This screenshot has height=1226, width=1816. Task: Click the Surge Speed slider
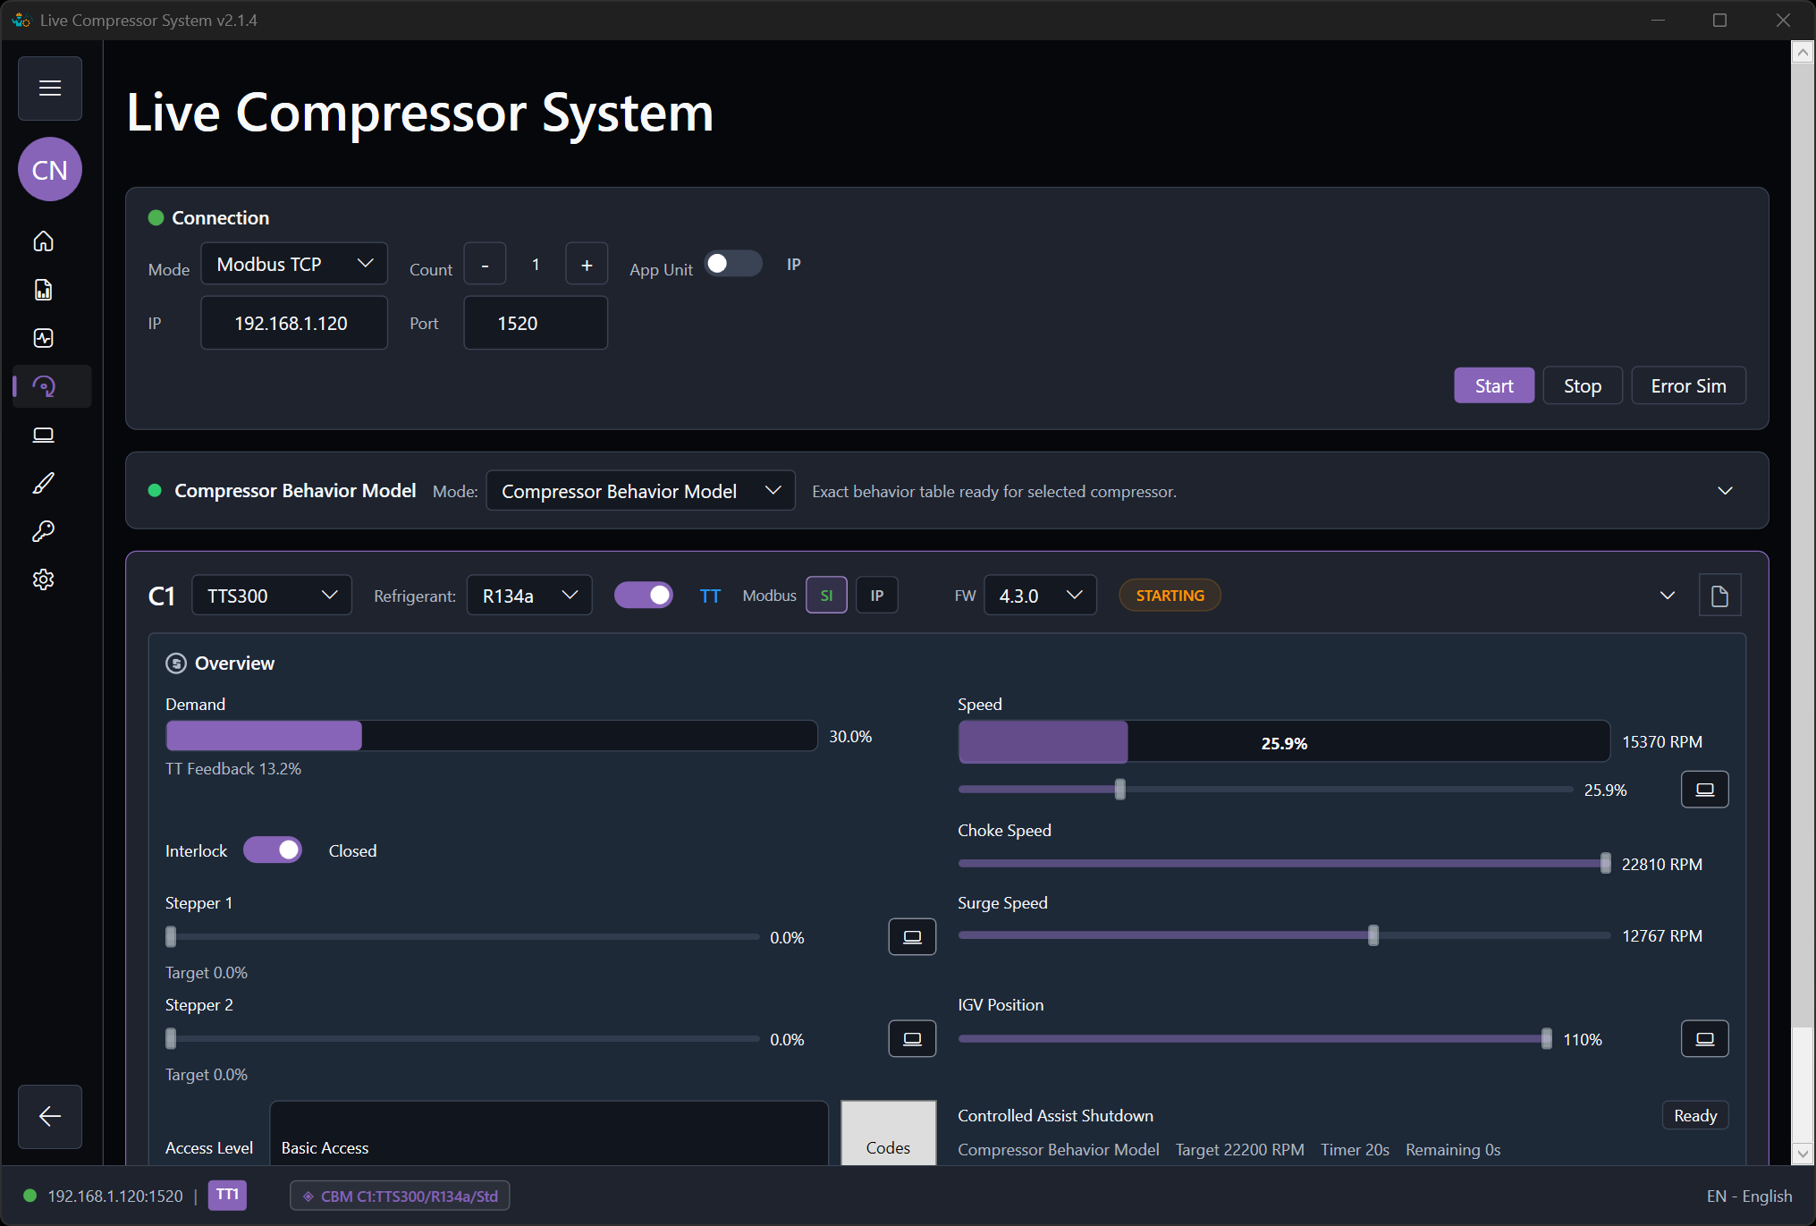click(x=1284, y=936)
